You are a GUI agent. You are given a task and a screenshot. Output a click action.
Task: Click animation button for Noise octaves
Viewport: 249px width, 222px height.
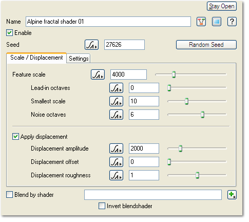click(x=116, y=115)
